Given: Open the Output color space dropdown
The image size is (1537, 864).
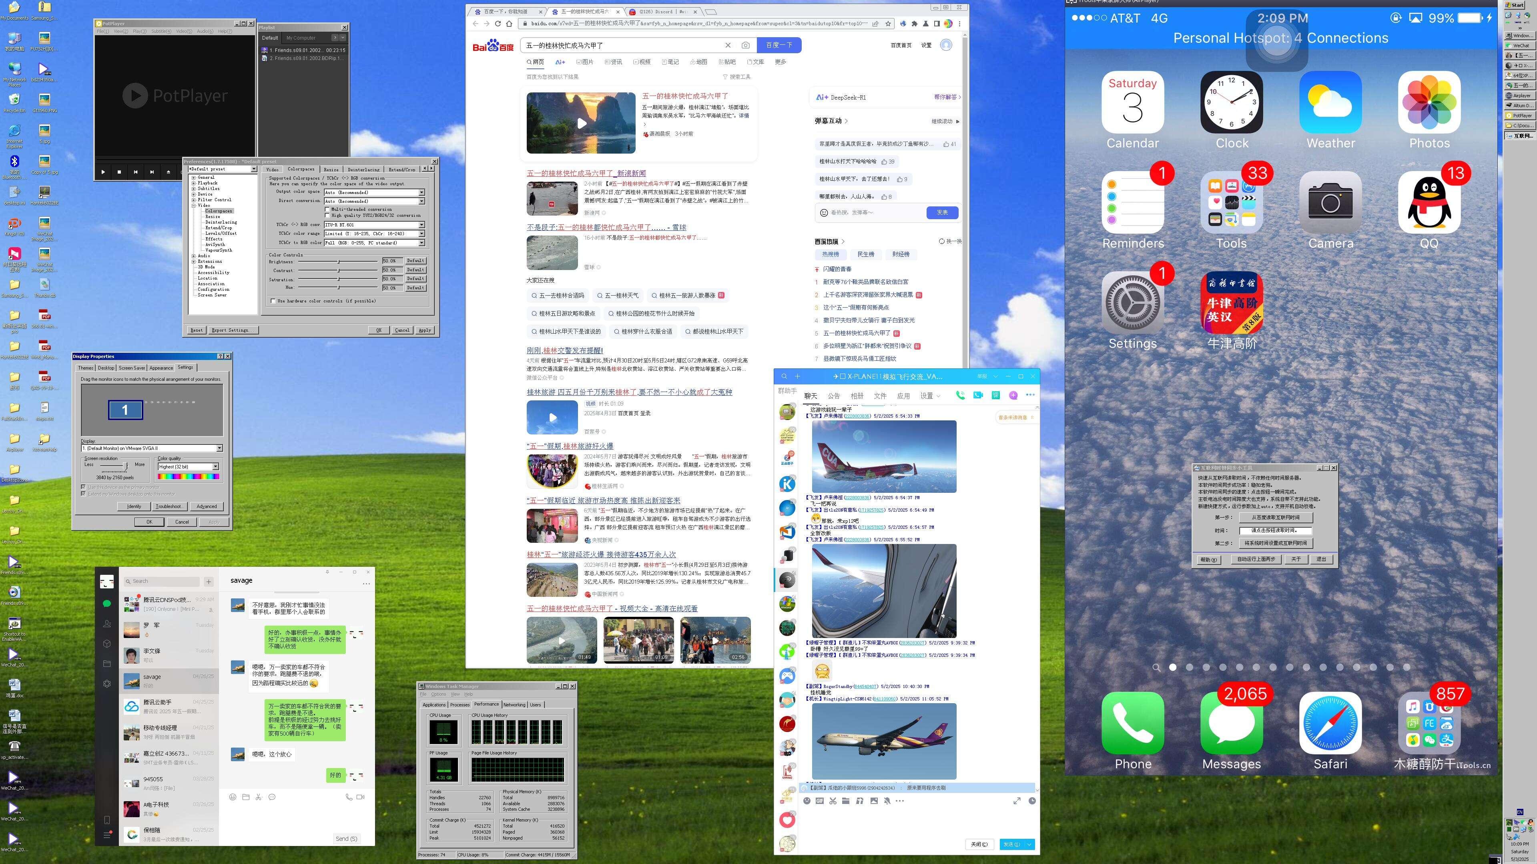Looking at the screenshot, I should point(374,192).
